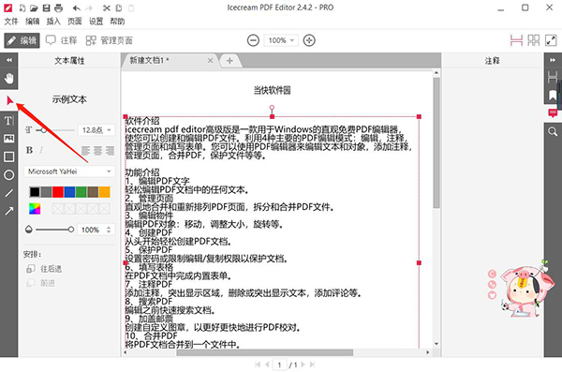Open the 页面 menu
The height and width of the screenshot is (372, 562).
click(x=75, y=22)
